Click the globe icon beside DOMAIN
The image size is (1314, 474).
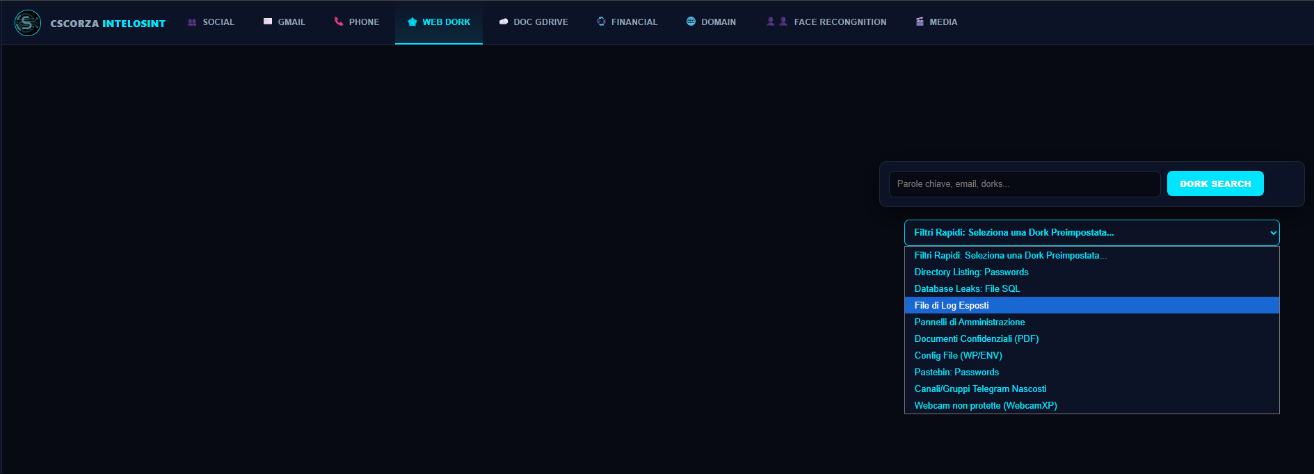(x=691, y=22)
